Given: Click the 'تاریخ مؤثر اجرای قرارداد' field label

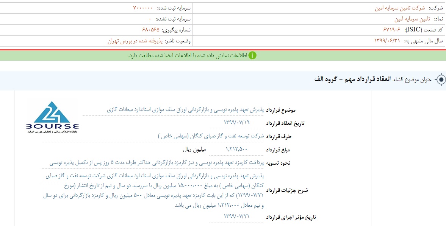Looking at the screenshot, I should 291,218.
